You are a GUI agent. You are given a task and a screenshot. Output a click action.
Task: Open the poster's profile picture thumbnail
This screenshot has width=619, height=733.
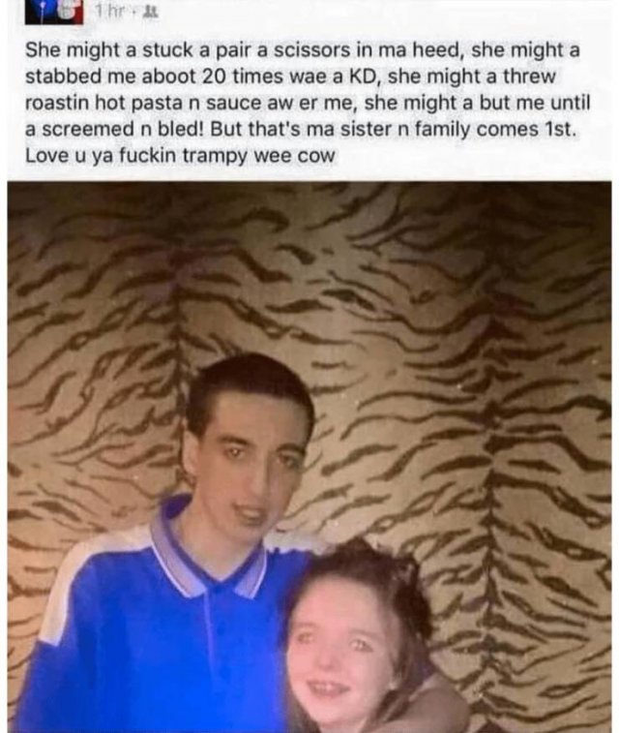54,12
